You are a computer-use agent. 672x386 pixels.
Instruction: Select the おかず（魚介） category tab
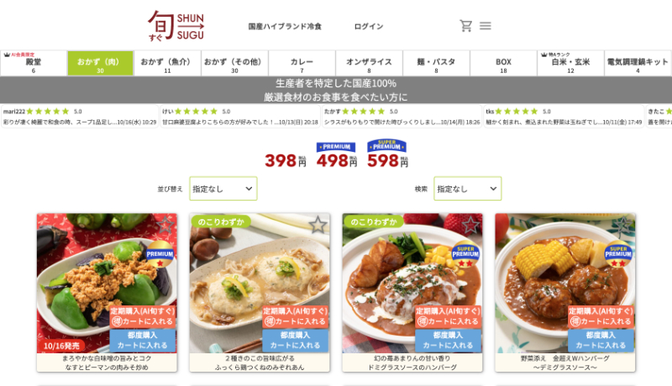tap(167, 63)
